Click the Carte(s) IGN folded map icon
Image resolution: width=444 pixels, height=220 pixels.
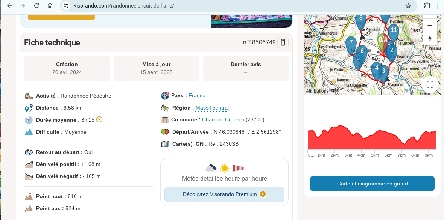(x=165, y=144)
